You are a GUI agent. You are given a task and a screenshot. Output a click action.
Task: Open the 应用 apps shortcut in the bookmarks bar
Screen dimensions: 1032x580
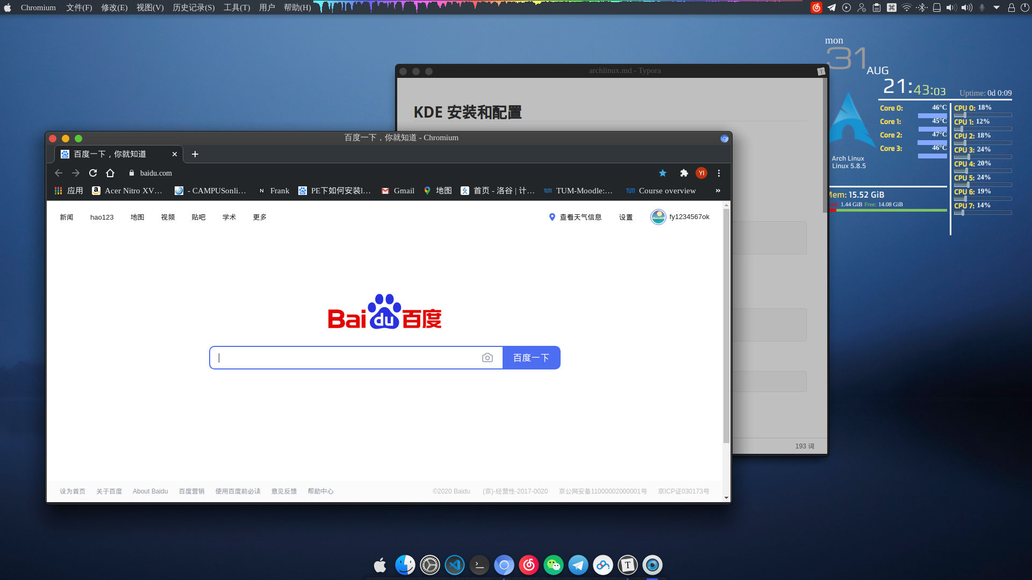click(69, 191)
